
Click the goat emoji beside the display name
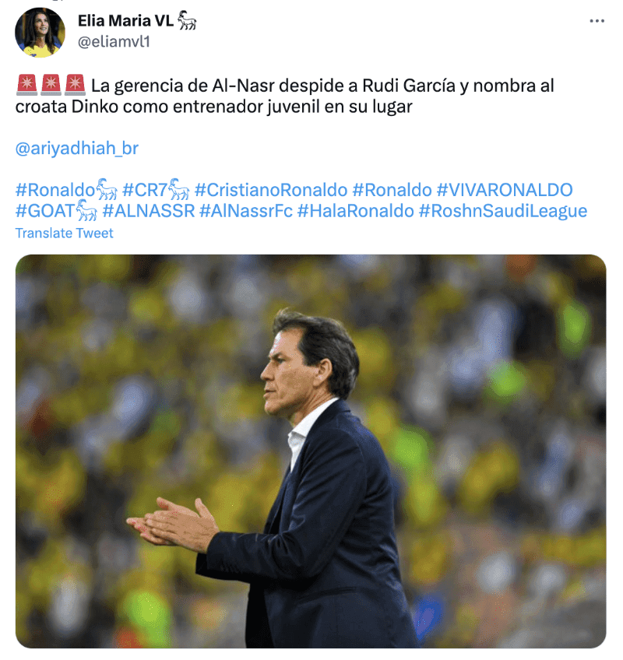tap(187, 20)
